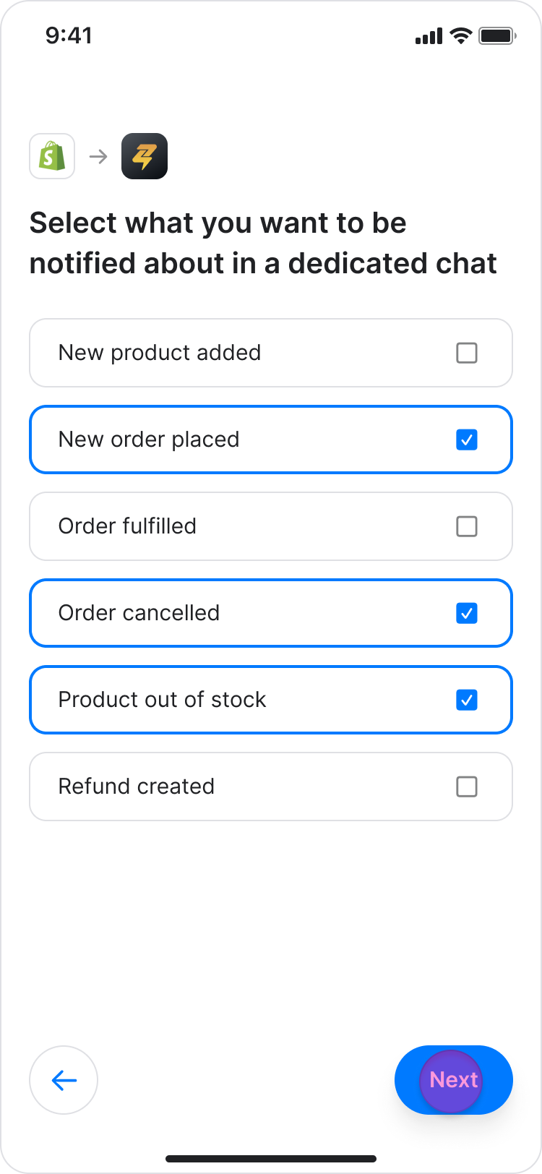Tap the back arrow button
542x1174 pixels.
pos(64,1080)
